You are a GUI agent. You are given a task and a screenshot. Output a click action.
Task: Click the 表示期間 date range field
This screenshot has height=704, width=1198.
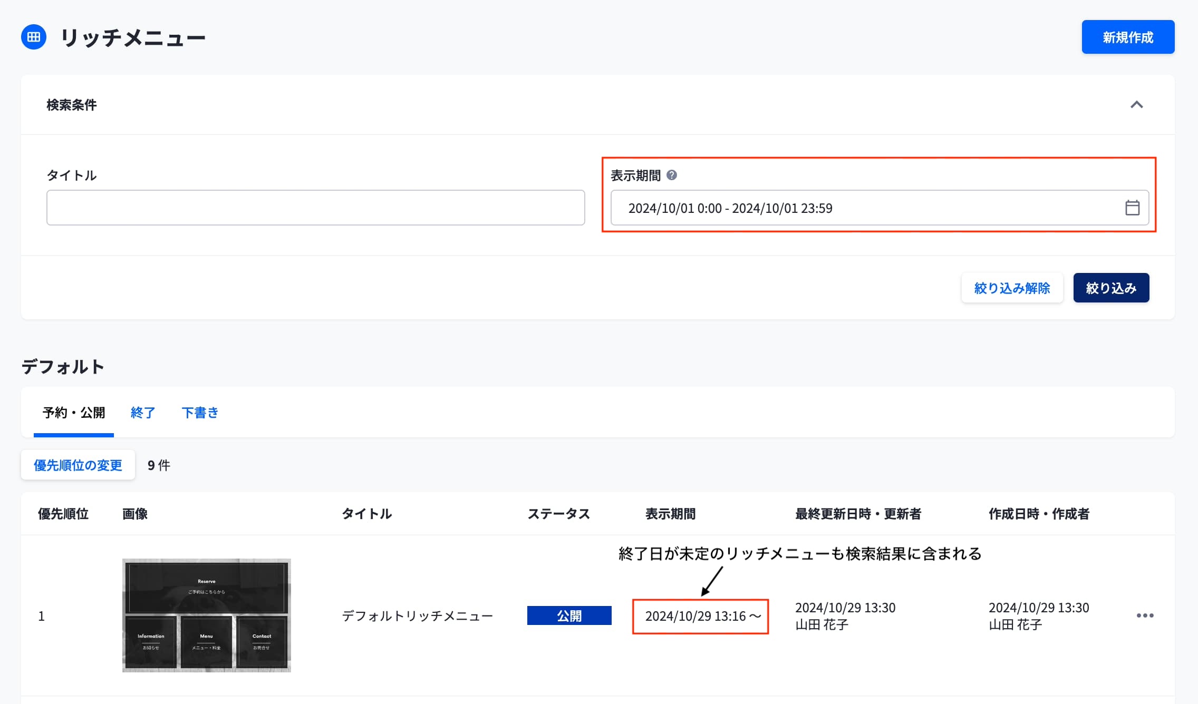point(865,208)
